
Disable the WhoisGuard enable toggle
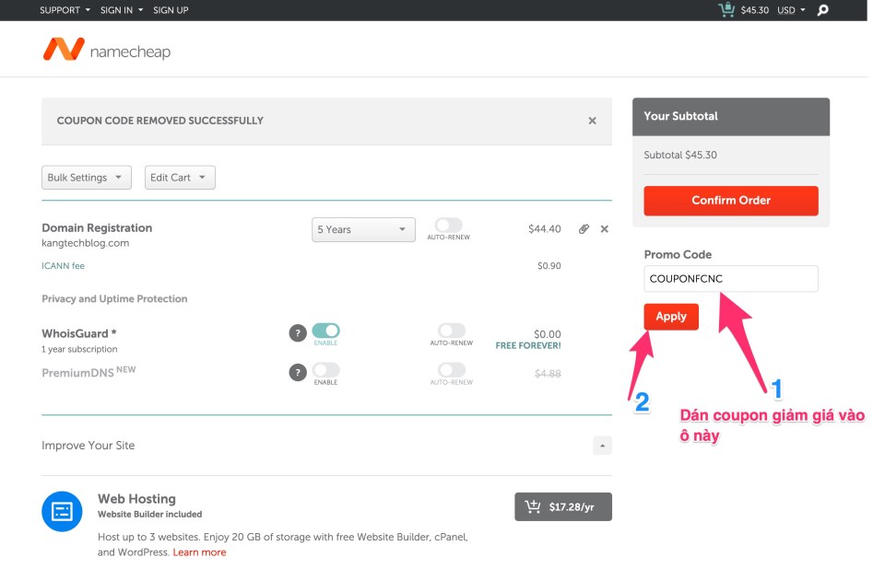pos(325,331)
